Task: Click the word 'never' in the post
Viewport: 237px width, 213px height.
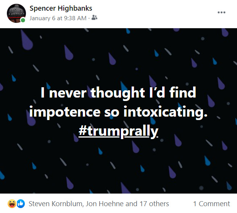Action: (x=68, y=94)
